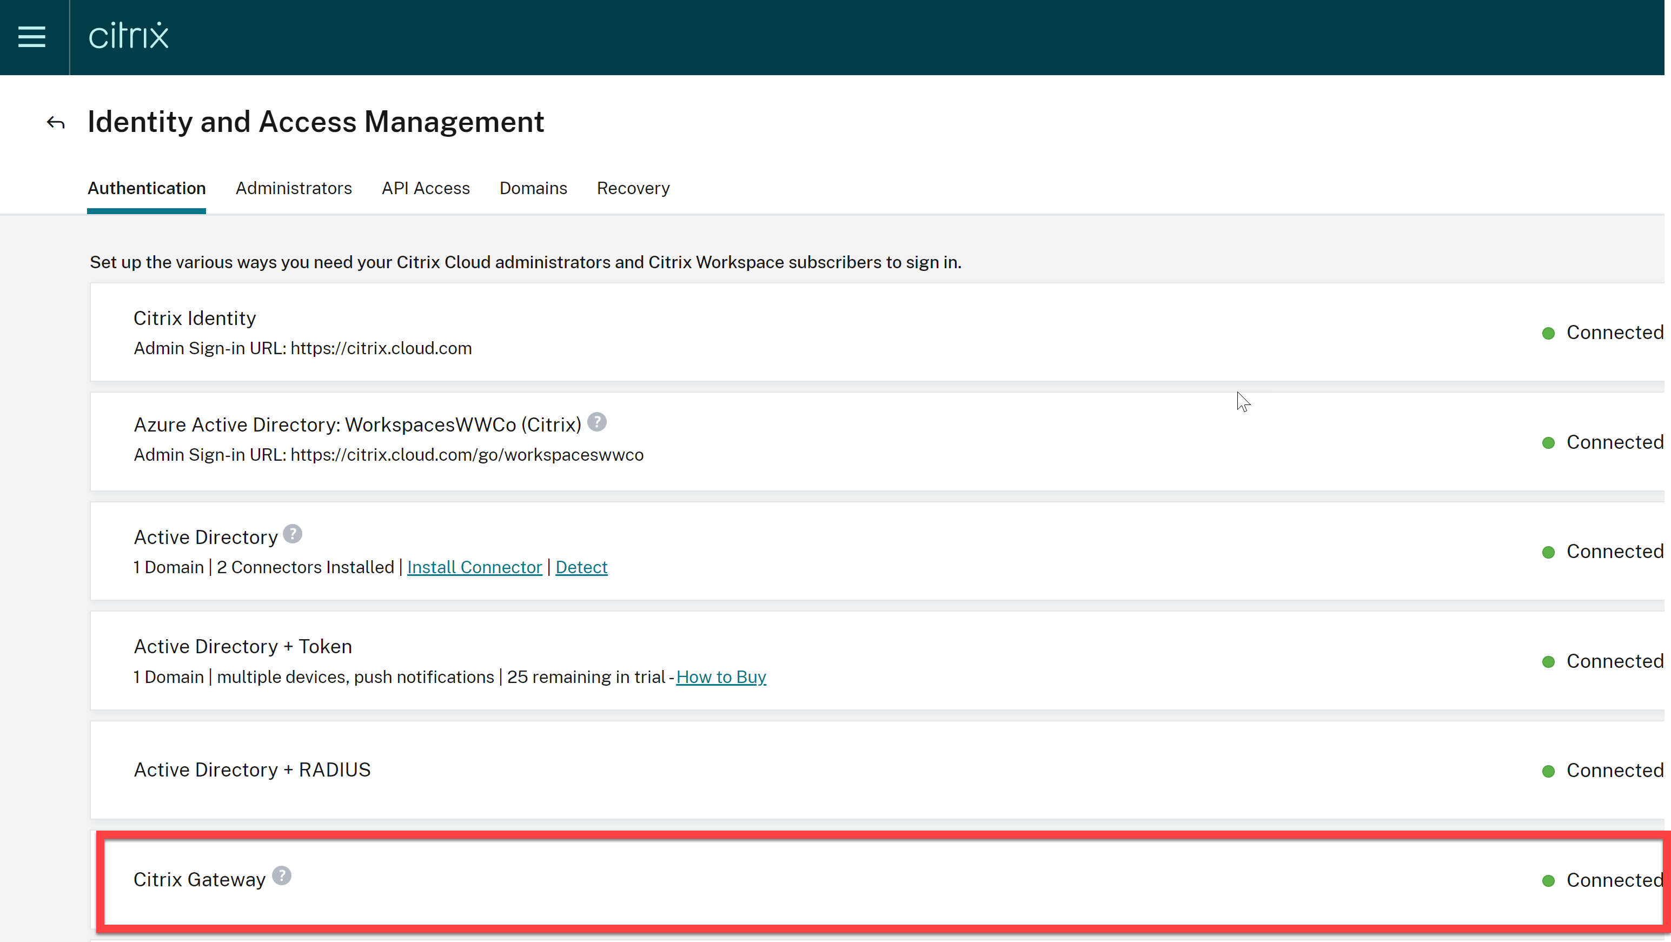Screen dimensions: 1671x942
Task: Switch to the Administrators tab
Action: (293, 188)
